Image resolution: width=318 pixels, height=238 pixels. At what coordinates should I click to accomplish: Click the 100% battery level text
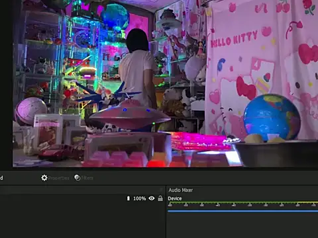(140, 198)
